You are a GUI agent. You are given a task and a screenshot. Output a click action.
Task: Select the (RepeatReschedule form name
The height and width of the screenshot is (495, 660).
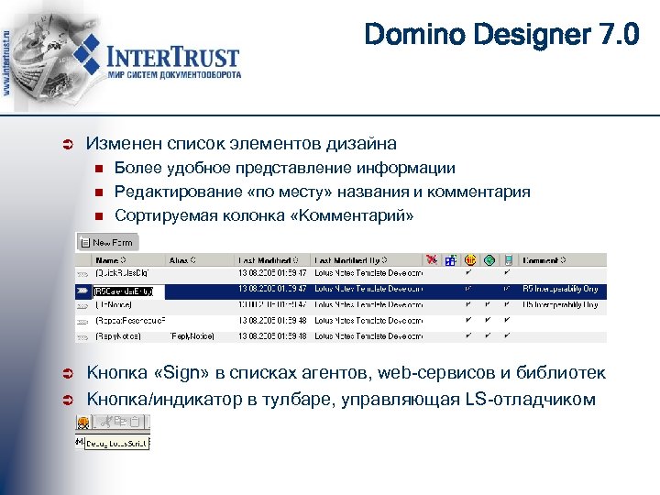pos(130,321)
